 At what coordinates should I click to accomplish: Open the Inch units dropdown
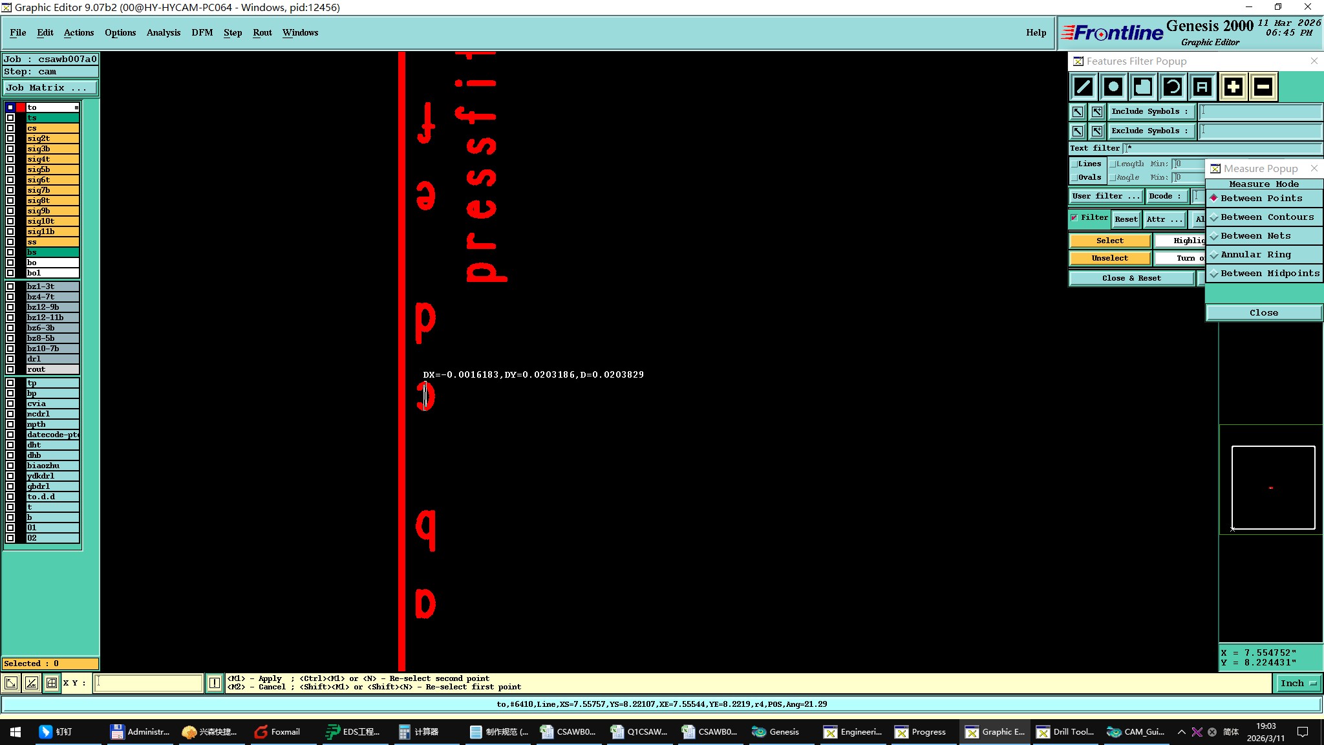[1298, 684]
